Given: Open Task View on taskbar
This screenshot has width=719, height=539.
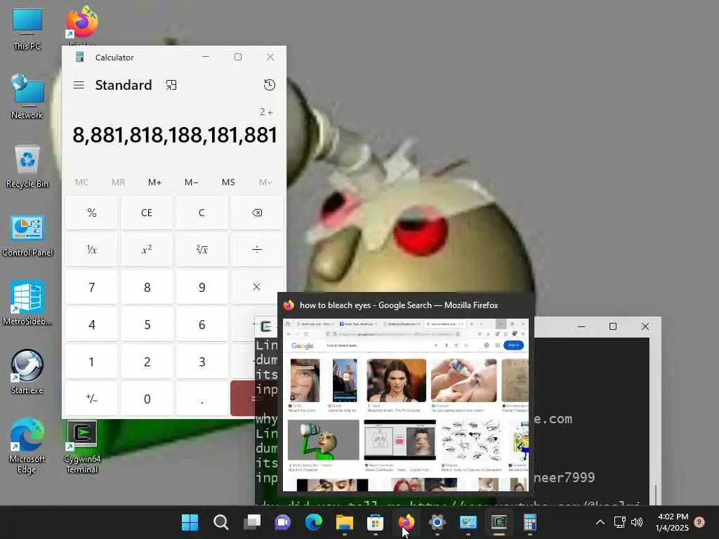Looking at the screenshot, I should [x=252, y=522].
